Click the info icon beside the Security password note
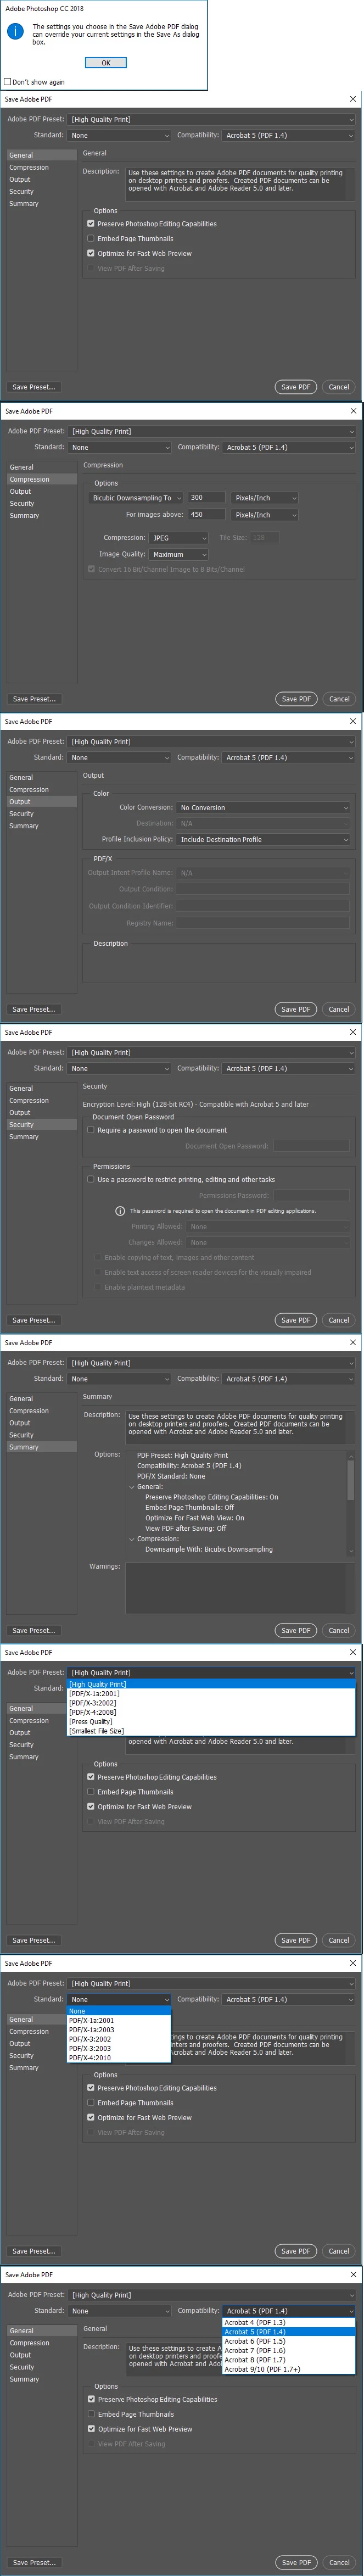 (x=120, y=1211)
